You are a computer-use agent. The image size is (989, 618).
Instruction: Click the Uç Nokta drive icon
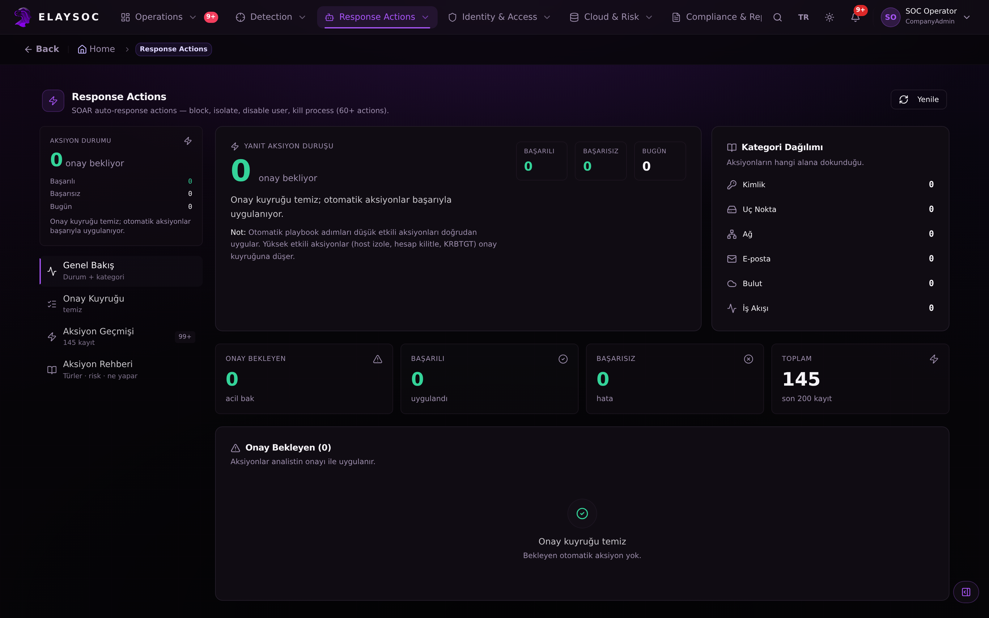click(x=732, y=209)
